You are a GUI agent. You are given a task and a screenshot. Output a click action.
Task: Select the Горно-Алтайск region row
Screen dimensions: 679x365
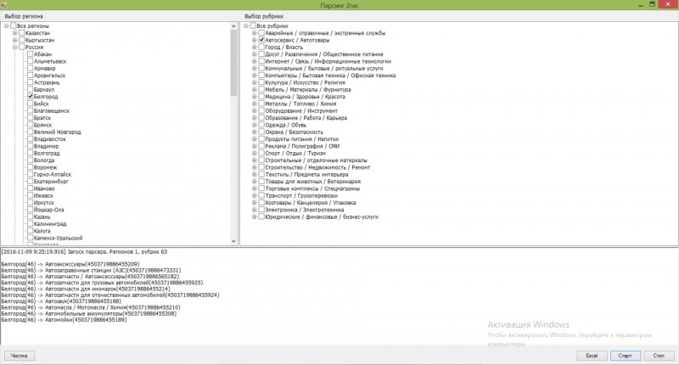point(53,174)
